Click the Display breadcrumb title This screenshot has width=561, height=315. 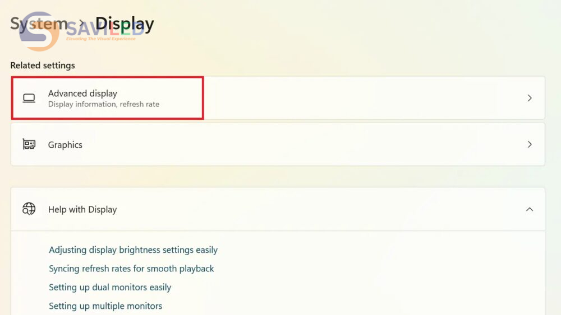tap(125, 24)
